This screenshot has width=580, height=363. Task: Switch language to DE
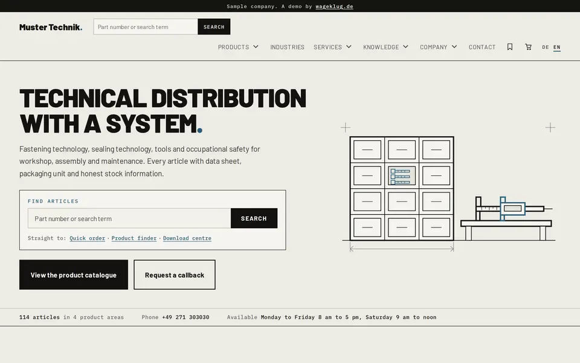tap(545, 47)
